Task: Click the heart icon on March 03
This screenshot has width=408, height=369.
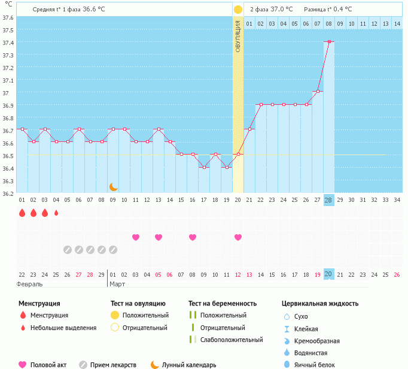Action: (x=136, y=238)
